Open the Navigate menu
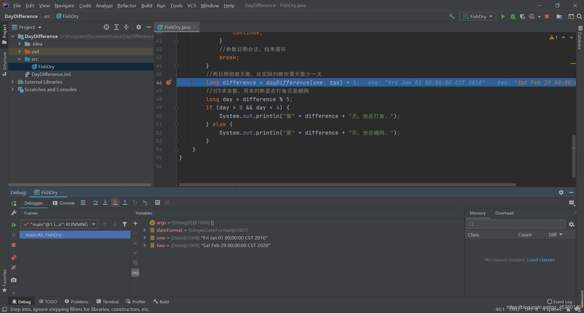 click(x=64, y=5)
